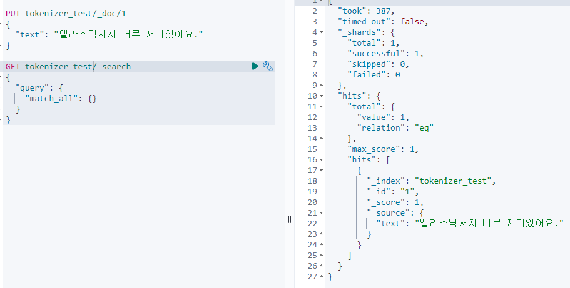Grab the pane resizer handle between editor and output
This screenshot has height=288, width=570.
coord(289,219)
